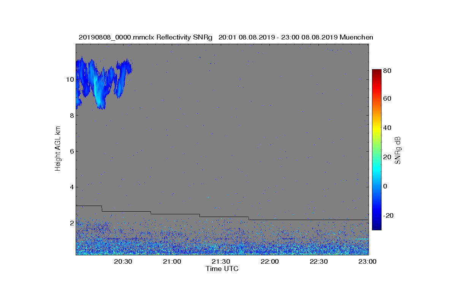Screen dimensions: 456x304
Task: Click the dark red top of the colorbar
Action: (x=376, y=72)
